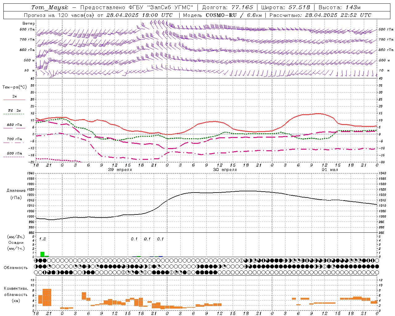This screenshot has width=395, height=316.
Task: Click the 01 мая date label
Action: tap(330, 170)
